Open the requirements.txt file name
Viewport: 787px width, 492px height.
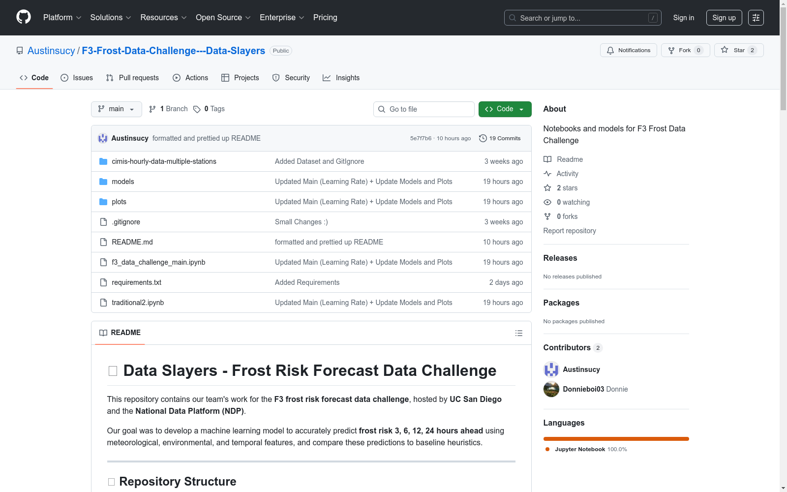(x=136, y=282)
